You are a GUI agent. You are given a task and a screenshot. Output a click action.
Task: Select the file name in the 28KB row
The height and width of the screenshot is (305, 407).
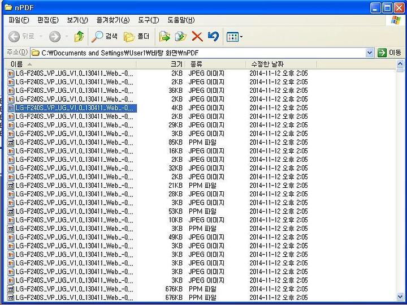[x=74, y=194]
